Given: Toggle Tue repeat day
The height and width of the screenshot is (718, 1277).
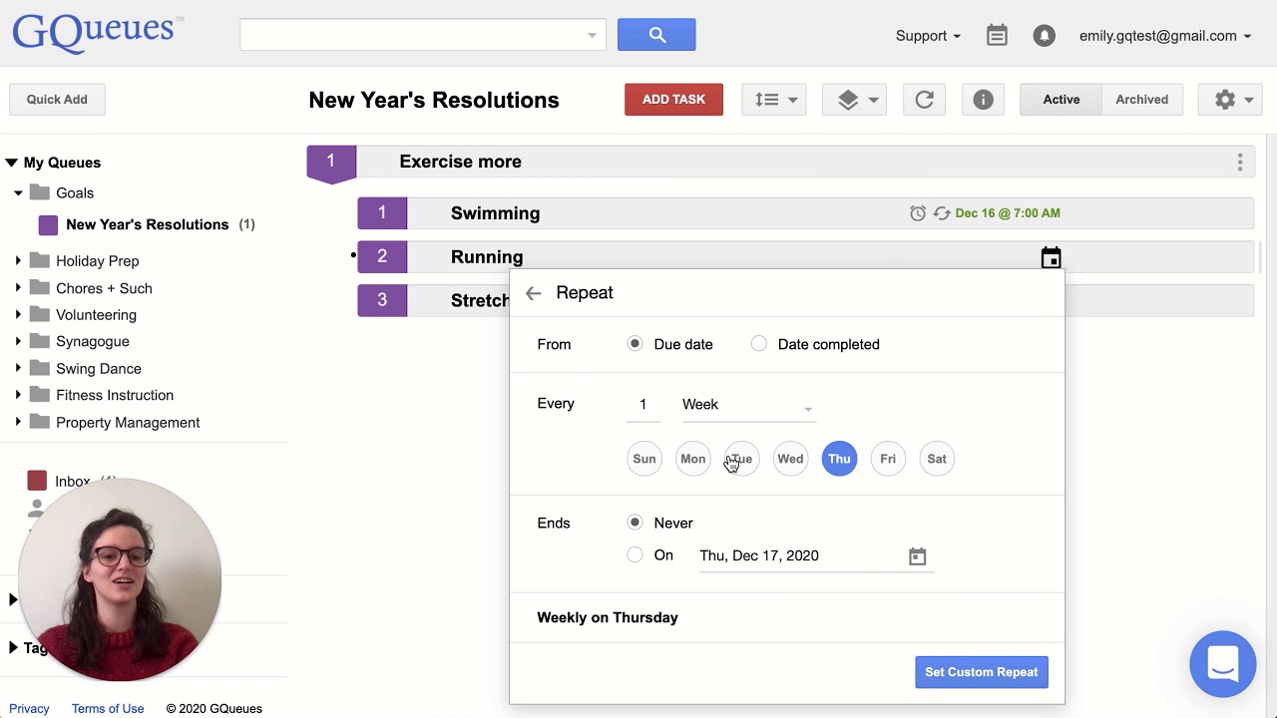Looking at the screenshot, I should point(741,459).
